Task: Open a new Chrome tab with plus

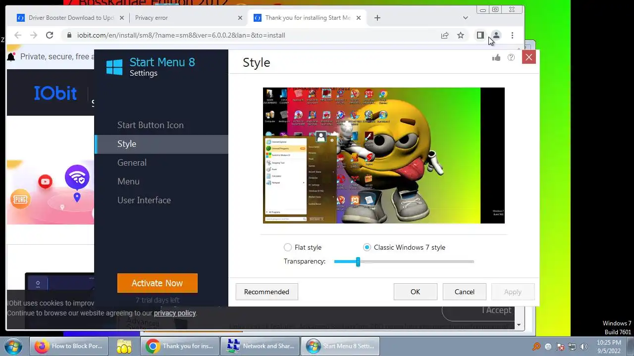Action: pos(377,18)
